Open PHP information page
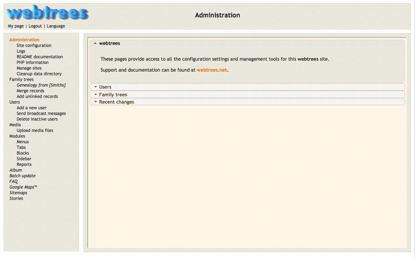 pyautogui.click(x=32, y=62)
